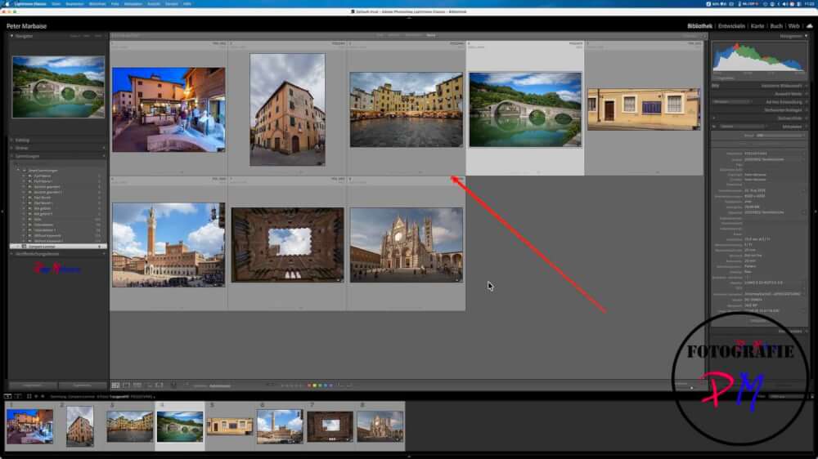The width and height of the screenshot is (818, 459).
Task: Go back using the filmstrip left arrow
Action: (x=36, y=396)
